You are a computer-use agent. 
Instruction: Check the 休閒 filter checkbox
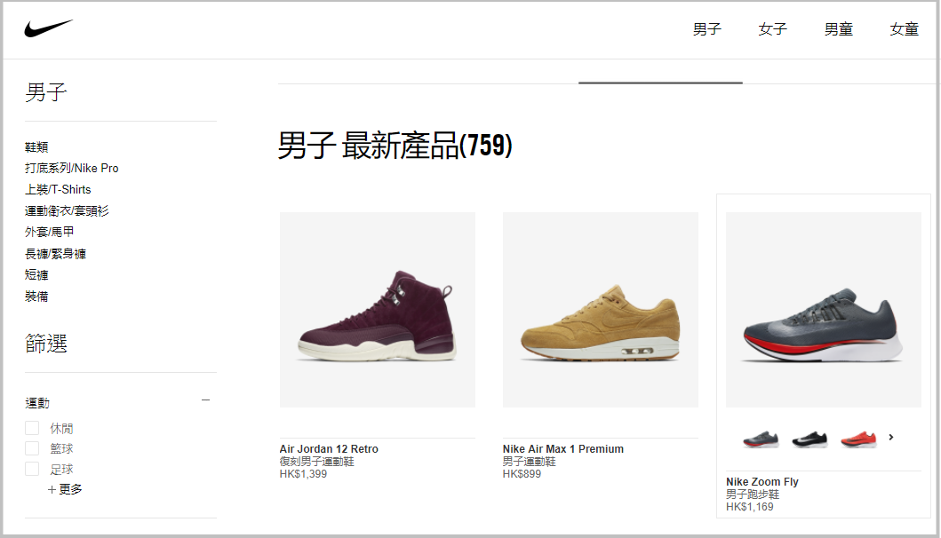pyautogui.click(x=32, y=428)
